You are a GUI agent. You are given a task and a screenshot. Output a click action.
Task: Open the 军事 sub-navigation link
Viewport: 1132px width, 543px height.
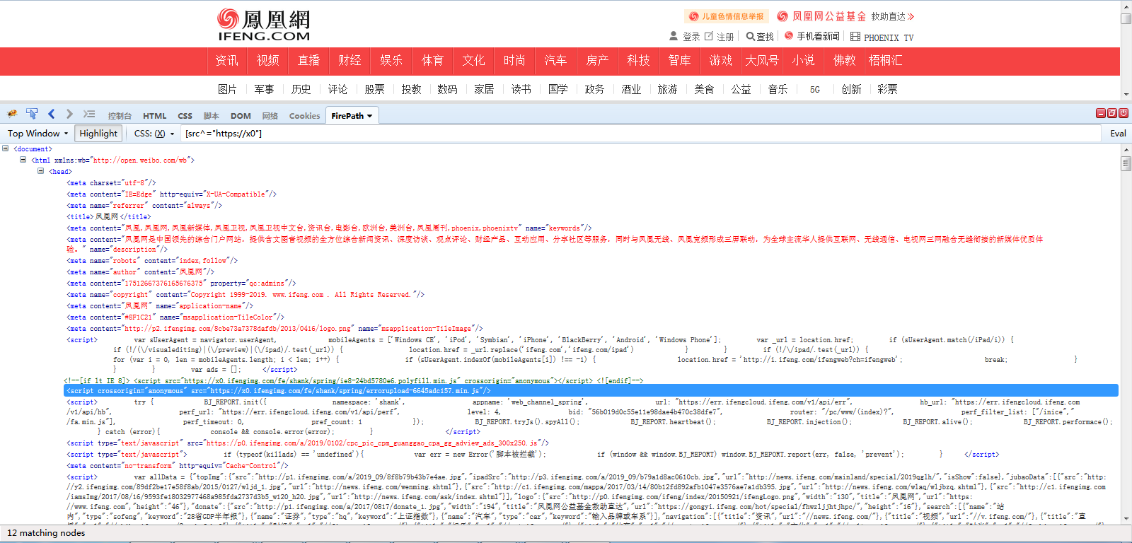(x=264, y=89)
